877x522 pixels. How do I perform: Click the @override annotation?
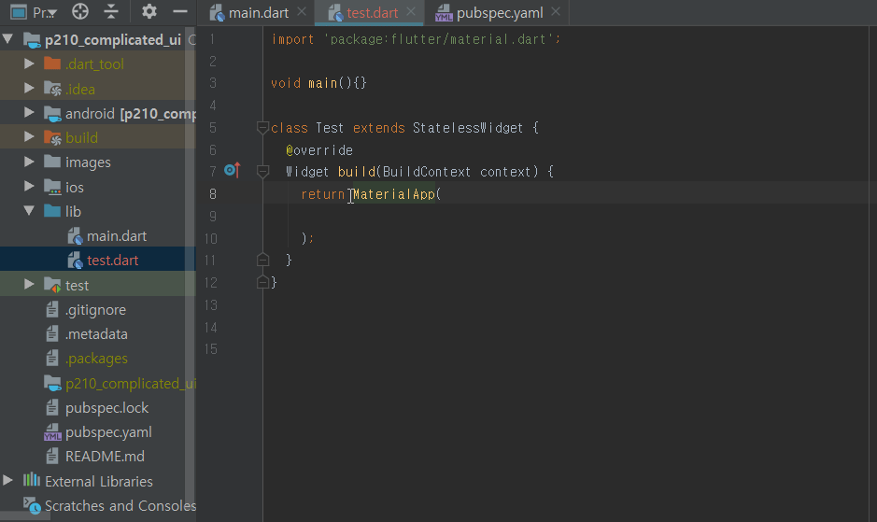click(x=318, y=150)
